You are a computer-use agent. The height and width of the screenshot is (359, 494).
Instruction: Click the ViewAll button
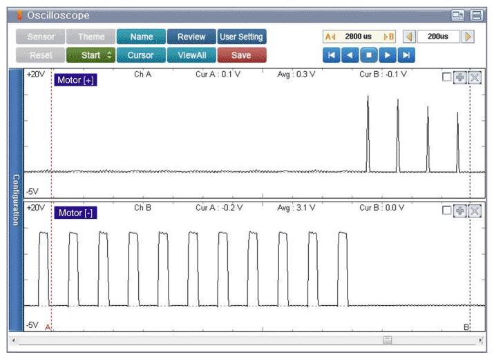point(191,55)
